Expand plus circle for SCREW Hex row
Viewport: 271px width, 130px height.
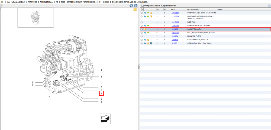click(142, 13)
